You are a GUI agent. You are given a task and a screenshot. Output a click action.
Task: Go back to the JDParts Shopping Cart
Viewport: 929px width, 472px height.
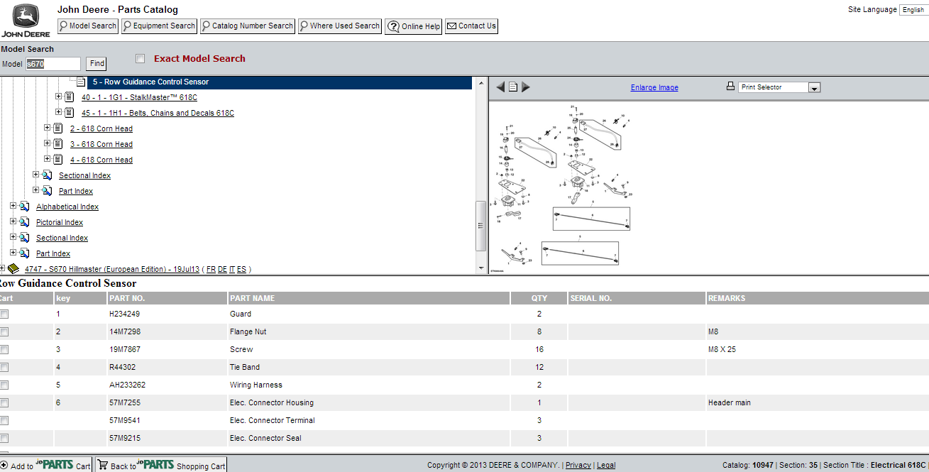160,465
